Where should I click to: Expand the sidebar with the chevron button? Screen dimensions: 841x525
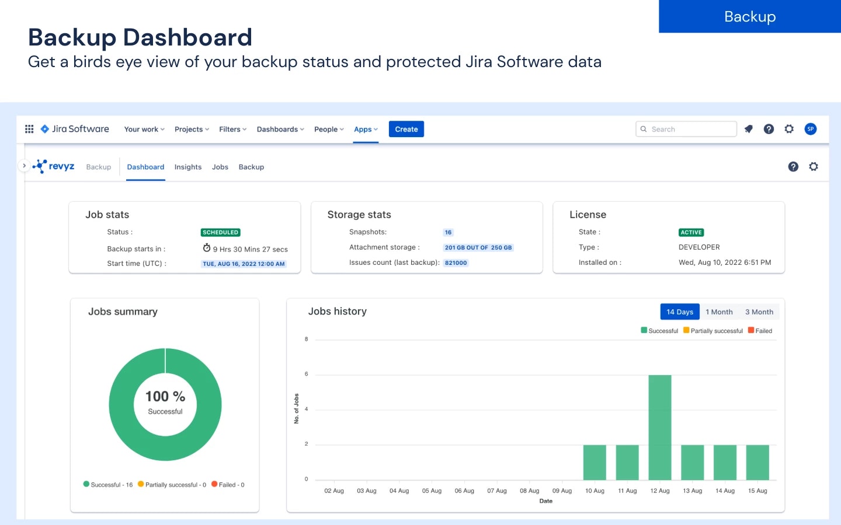click(x=24, y=166)
